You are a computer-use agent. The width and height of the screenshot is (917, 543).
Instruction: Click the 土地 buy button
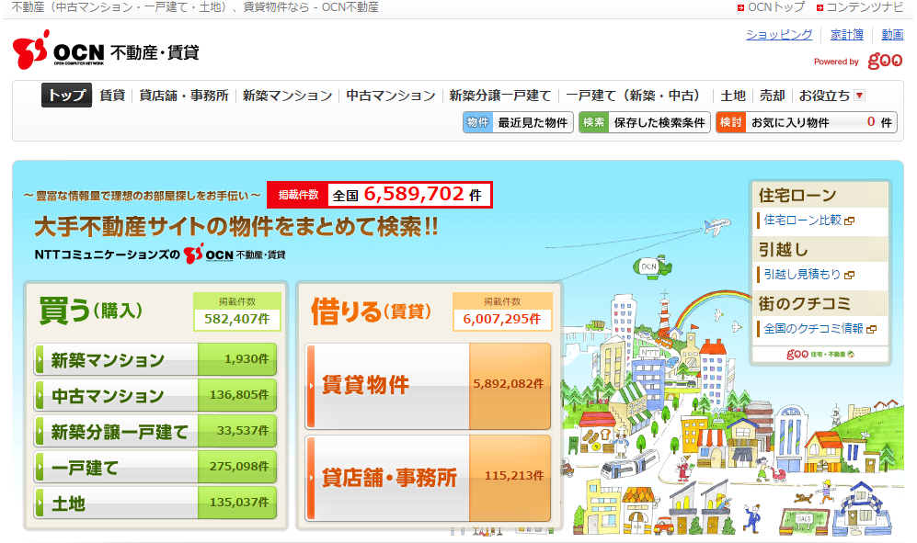point(155,502)
